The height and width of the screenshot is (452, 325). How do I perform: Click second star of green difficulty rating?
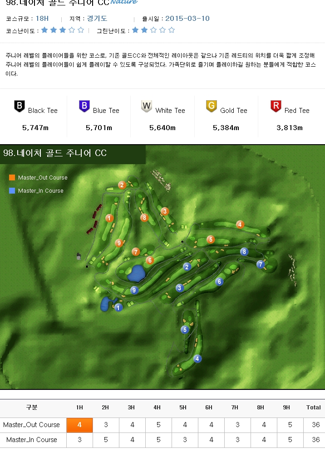[x=144, y=30]
